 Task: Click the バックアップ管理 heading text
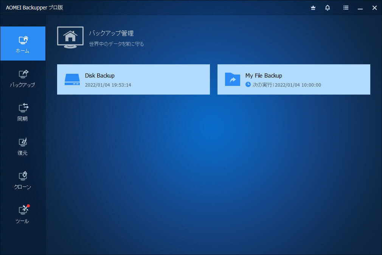pyautogui.click(x=111, y=33)
